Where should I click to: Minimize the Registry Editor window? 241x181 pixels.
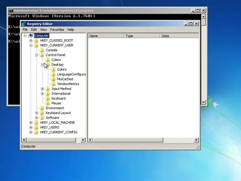pyautogui.click(x=186, y=24)
